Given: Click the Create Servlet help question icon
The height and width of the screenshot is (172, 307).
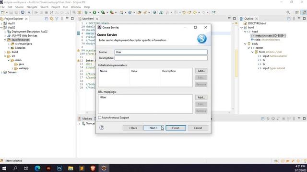Looking at the screenshot, I should click(x=102, y=128).
